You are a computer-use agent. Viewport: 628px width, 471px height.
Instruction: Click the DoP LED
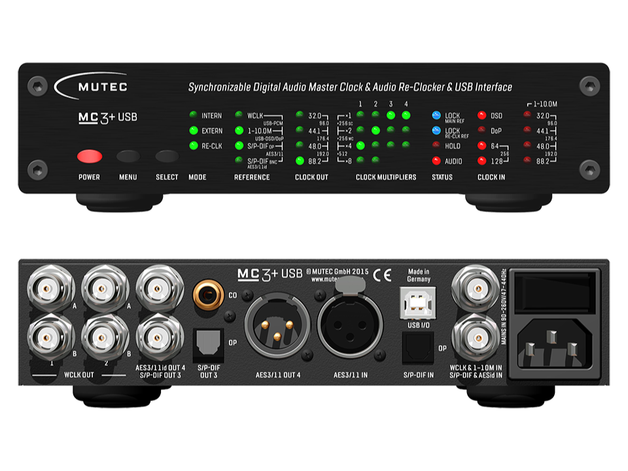(482, 130)
